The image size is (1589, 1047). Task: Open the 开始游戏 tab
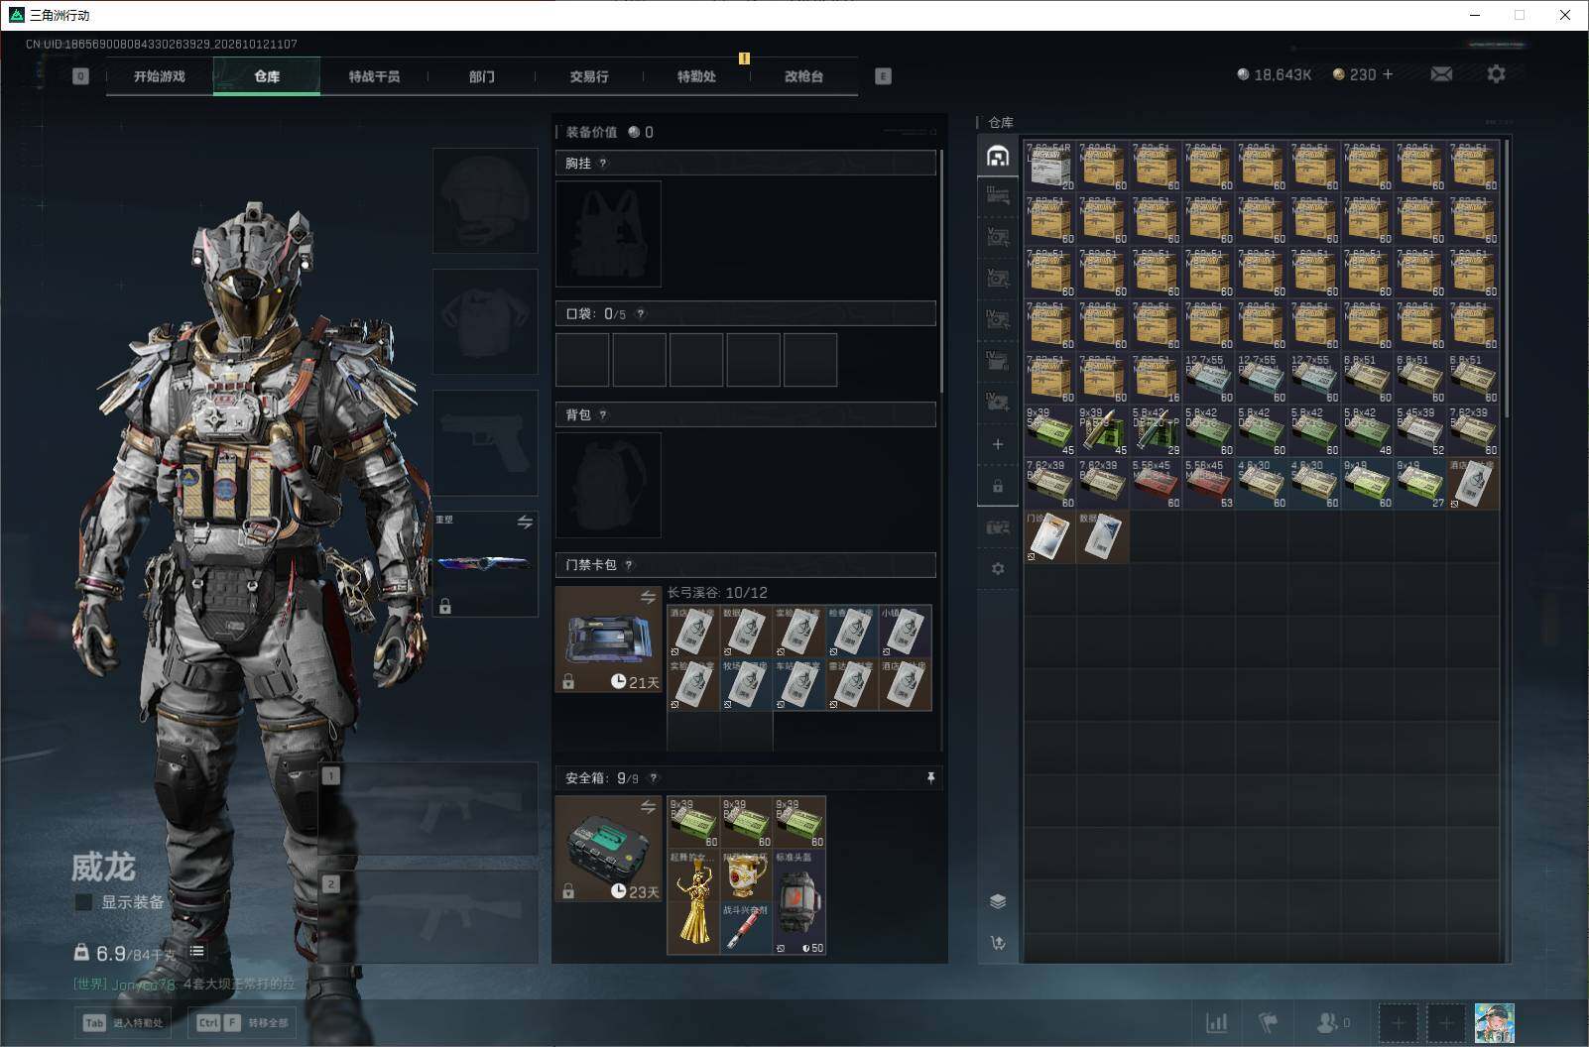tap(160, 76)
